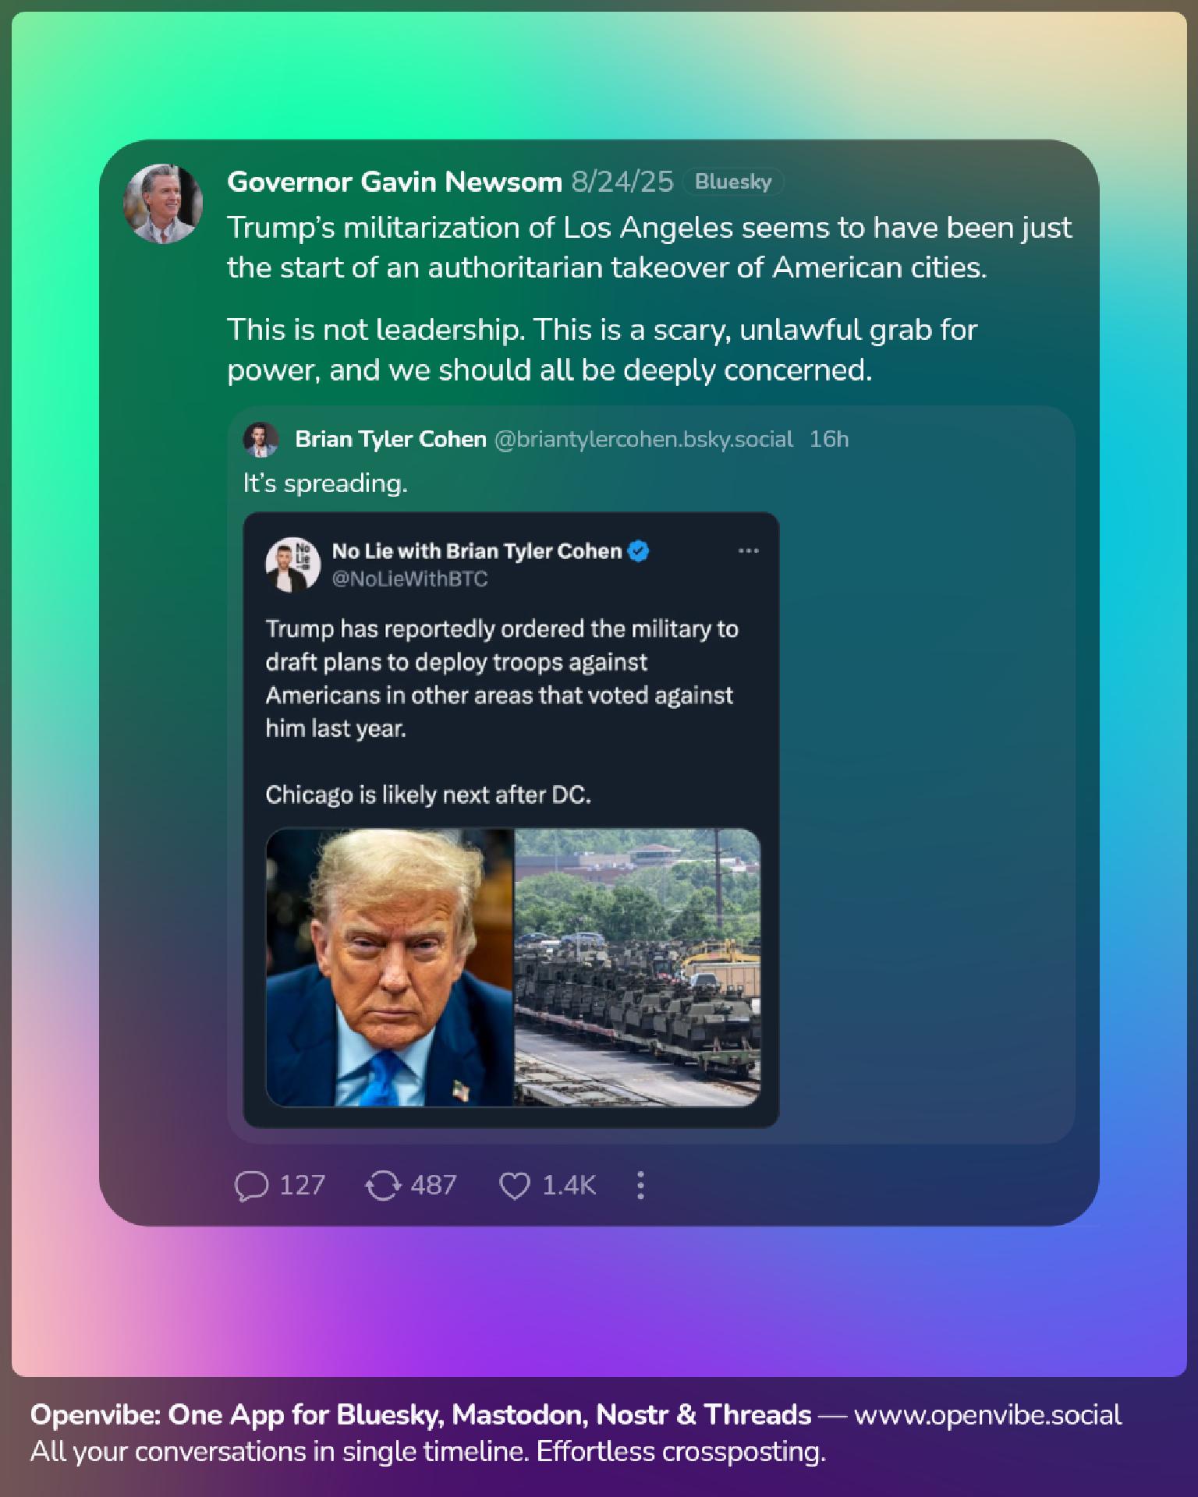Viewport: 1198px width, 1497px height.
Task: Click the 1.4K likes count
Action: (x=569, y=1186)
